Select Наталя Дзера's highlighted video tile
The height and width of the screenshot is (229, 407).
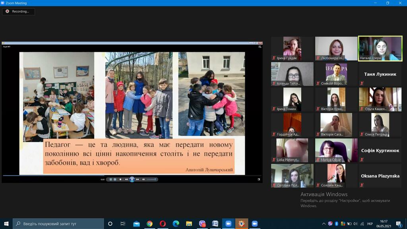[380, 49]
